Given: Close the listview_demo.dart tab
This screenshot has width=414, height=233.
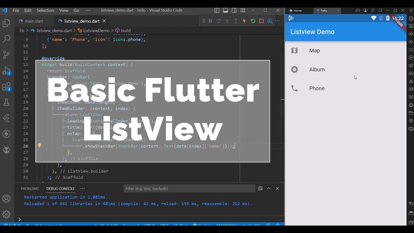Looking at the screenshot, I should (x=104, y=21).
